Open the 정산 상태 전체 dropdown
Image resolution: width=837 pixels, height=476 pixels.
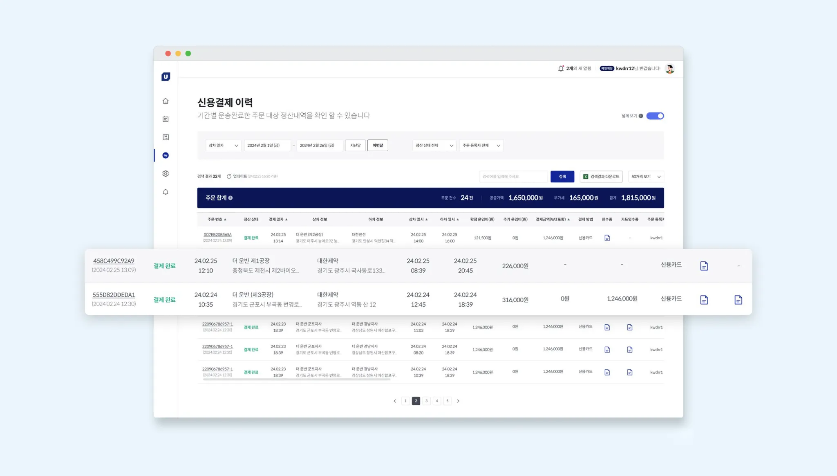pos(434,146)
